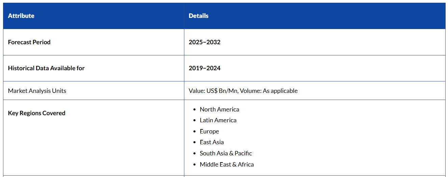This screenshot has height=177, width=448.
Task: Select the Key Regions Covered label
Action: (37, 113)
